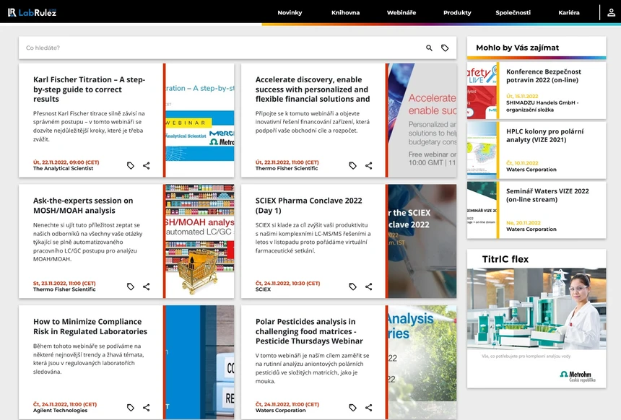
Task: Click tag icon on Accelerate discovery card
Action: tap(353, 165)
